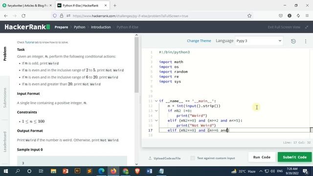
Task: Enable Test against custom input checkbox
Action: coord(192,158)
